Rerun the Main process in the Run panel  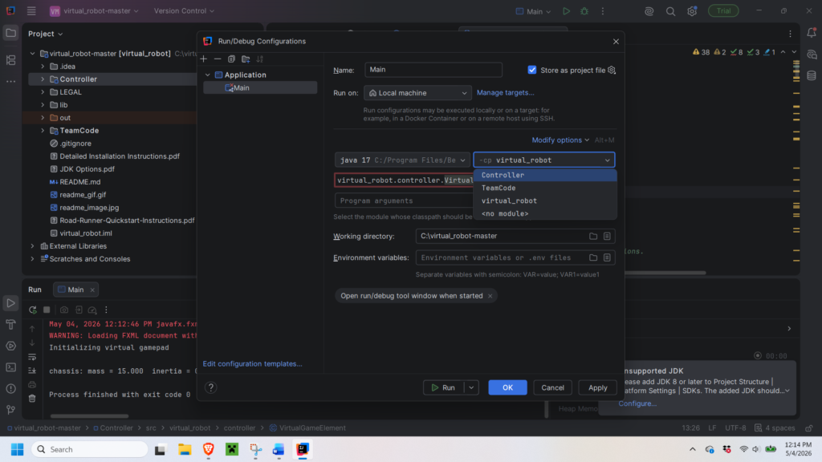(x=32, y=310)
